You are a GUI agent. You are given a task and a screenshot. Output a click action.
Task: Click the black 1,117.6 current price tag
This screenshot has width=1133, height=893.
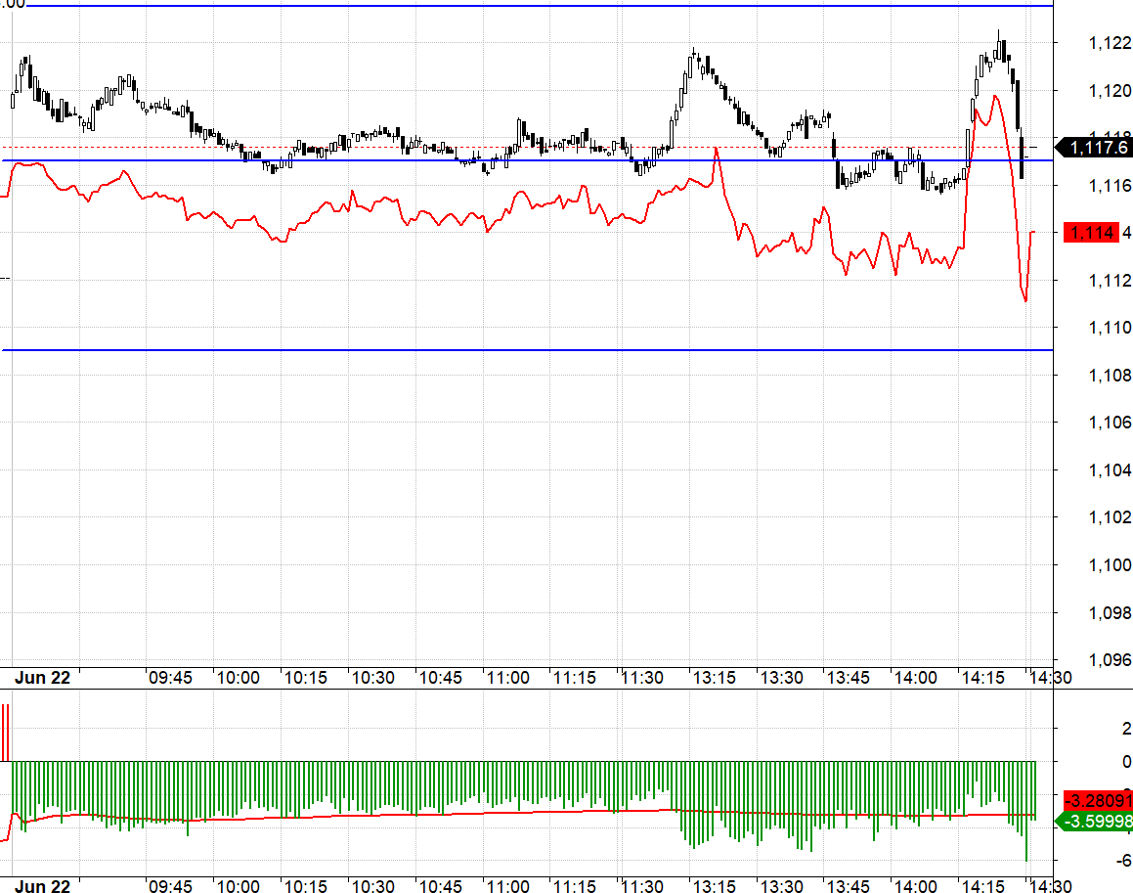click(1093, 148)
